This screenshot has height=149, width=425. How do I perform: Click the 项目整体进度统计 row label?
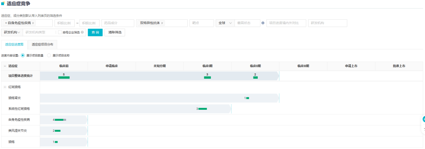20,76
